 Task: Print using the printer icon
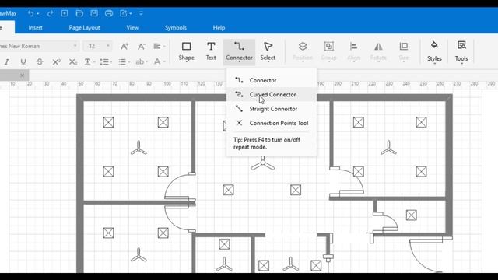[109, 13]
